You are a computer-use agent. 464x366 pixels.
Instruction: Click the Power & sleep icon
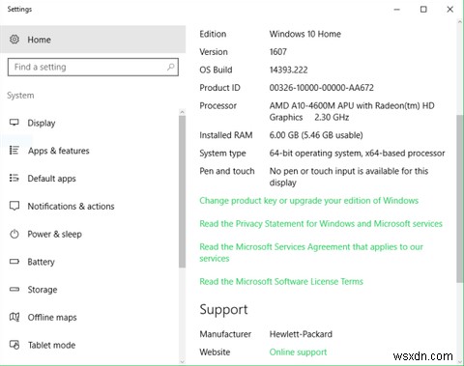tap(14, 234)
